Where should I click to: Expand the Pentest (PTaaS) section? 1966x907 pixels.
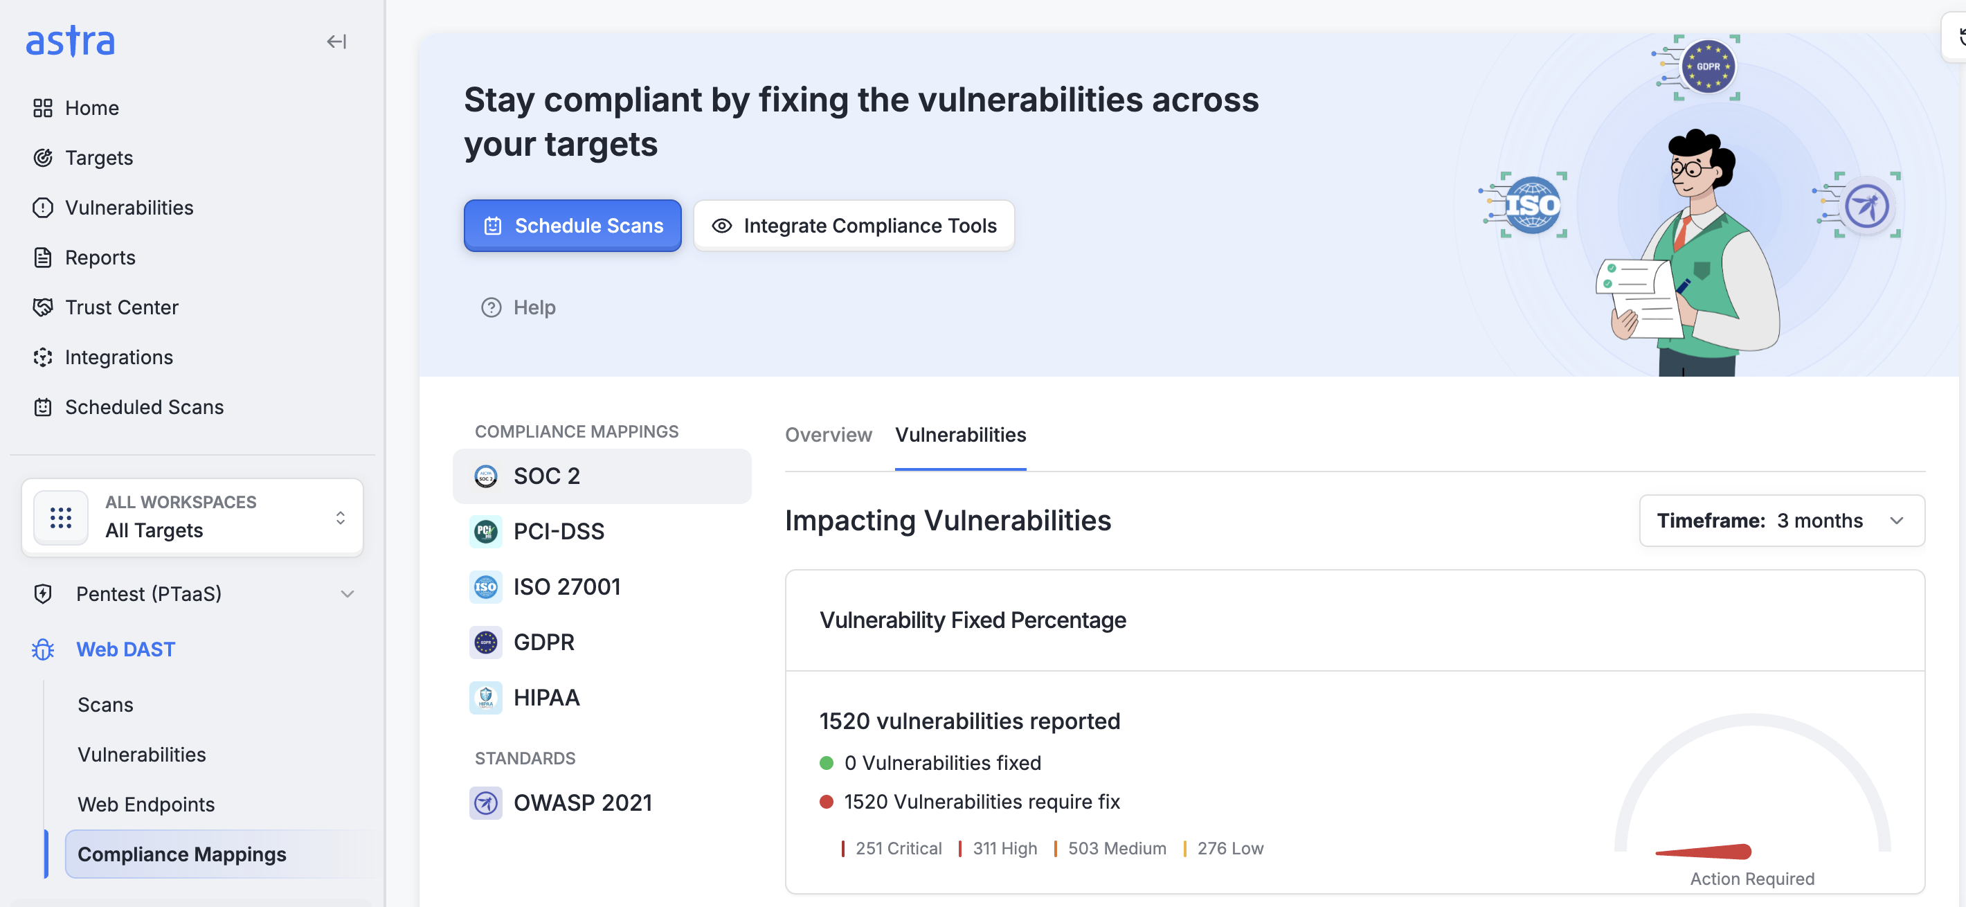pos(347,593)
